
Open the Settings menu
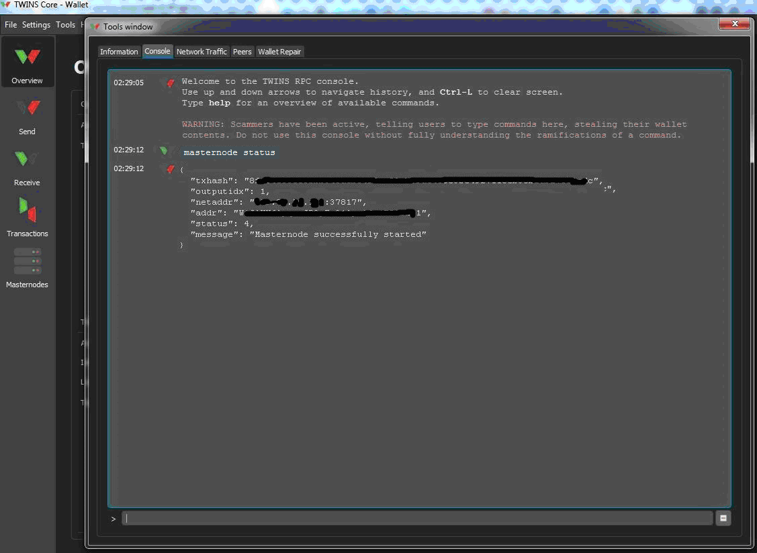(36, 25)
